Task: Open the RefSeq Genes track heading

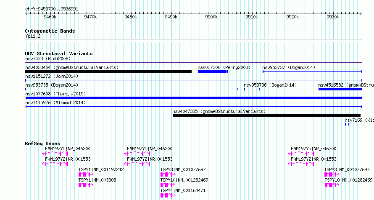Action: (x=42, y=144)
